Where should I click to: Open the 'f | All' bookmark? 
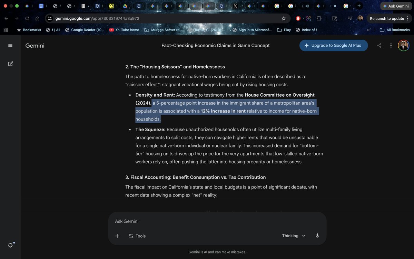(x=53, y=30)
